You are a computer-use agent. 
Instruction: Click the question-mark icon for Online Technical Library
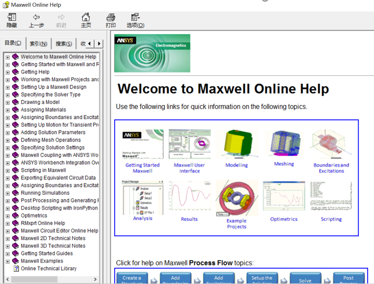(x=16, y=269)
